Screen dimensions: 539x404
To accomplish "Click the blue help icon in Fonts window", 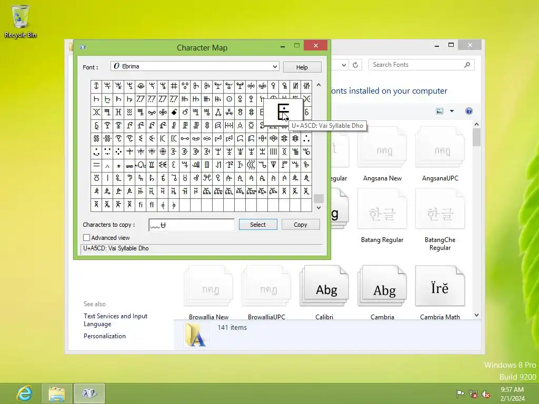I will click(x=469, y=111).
